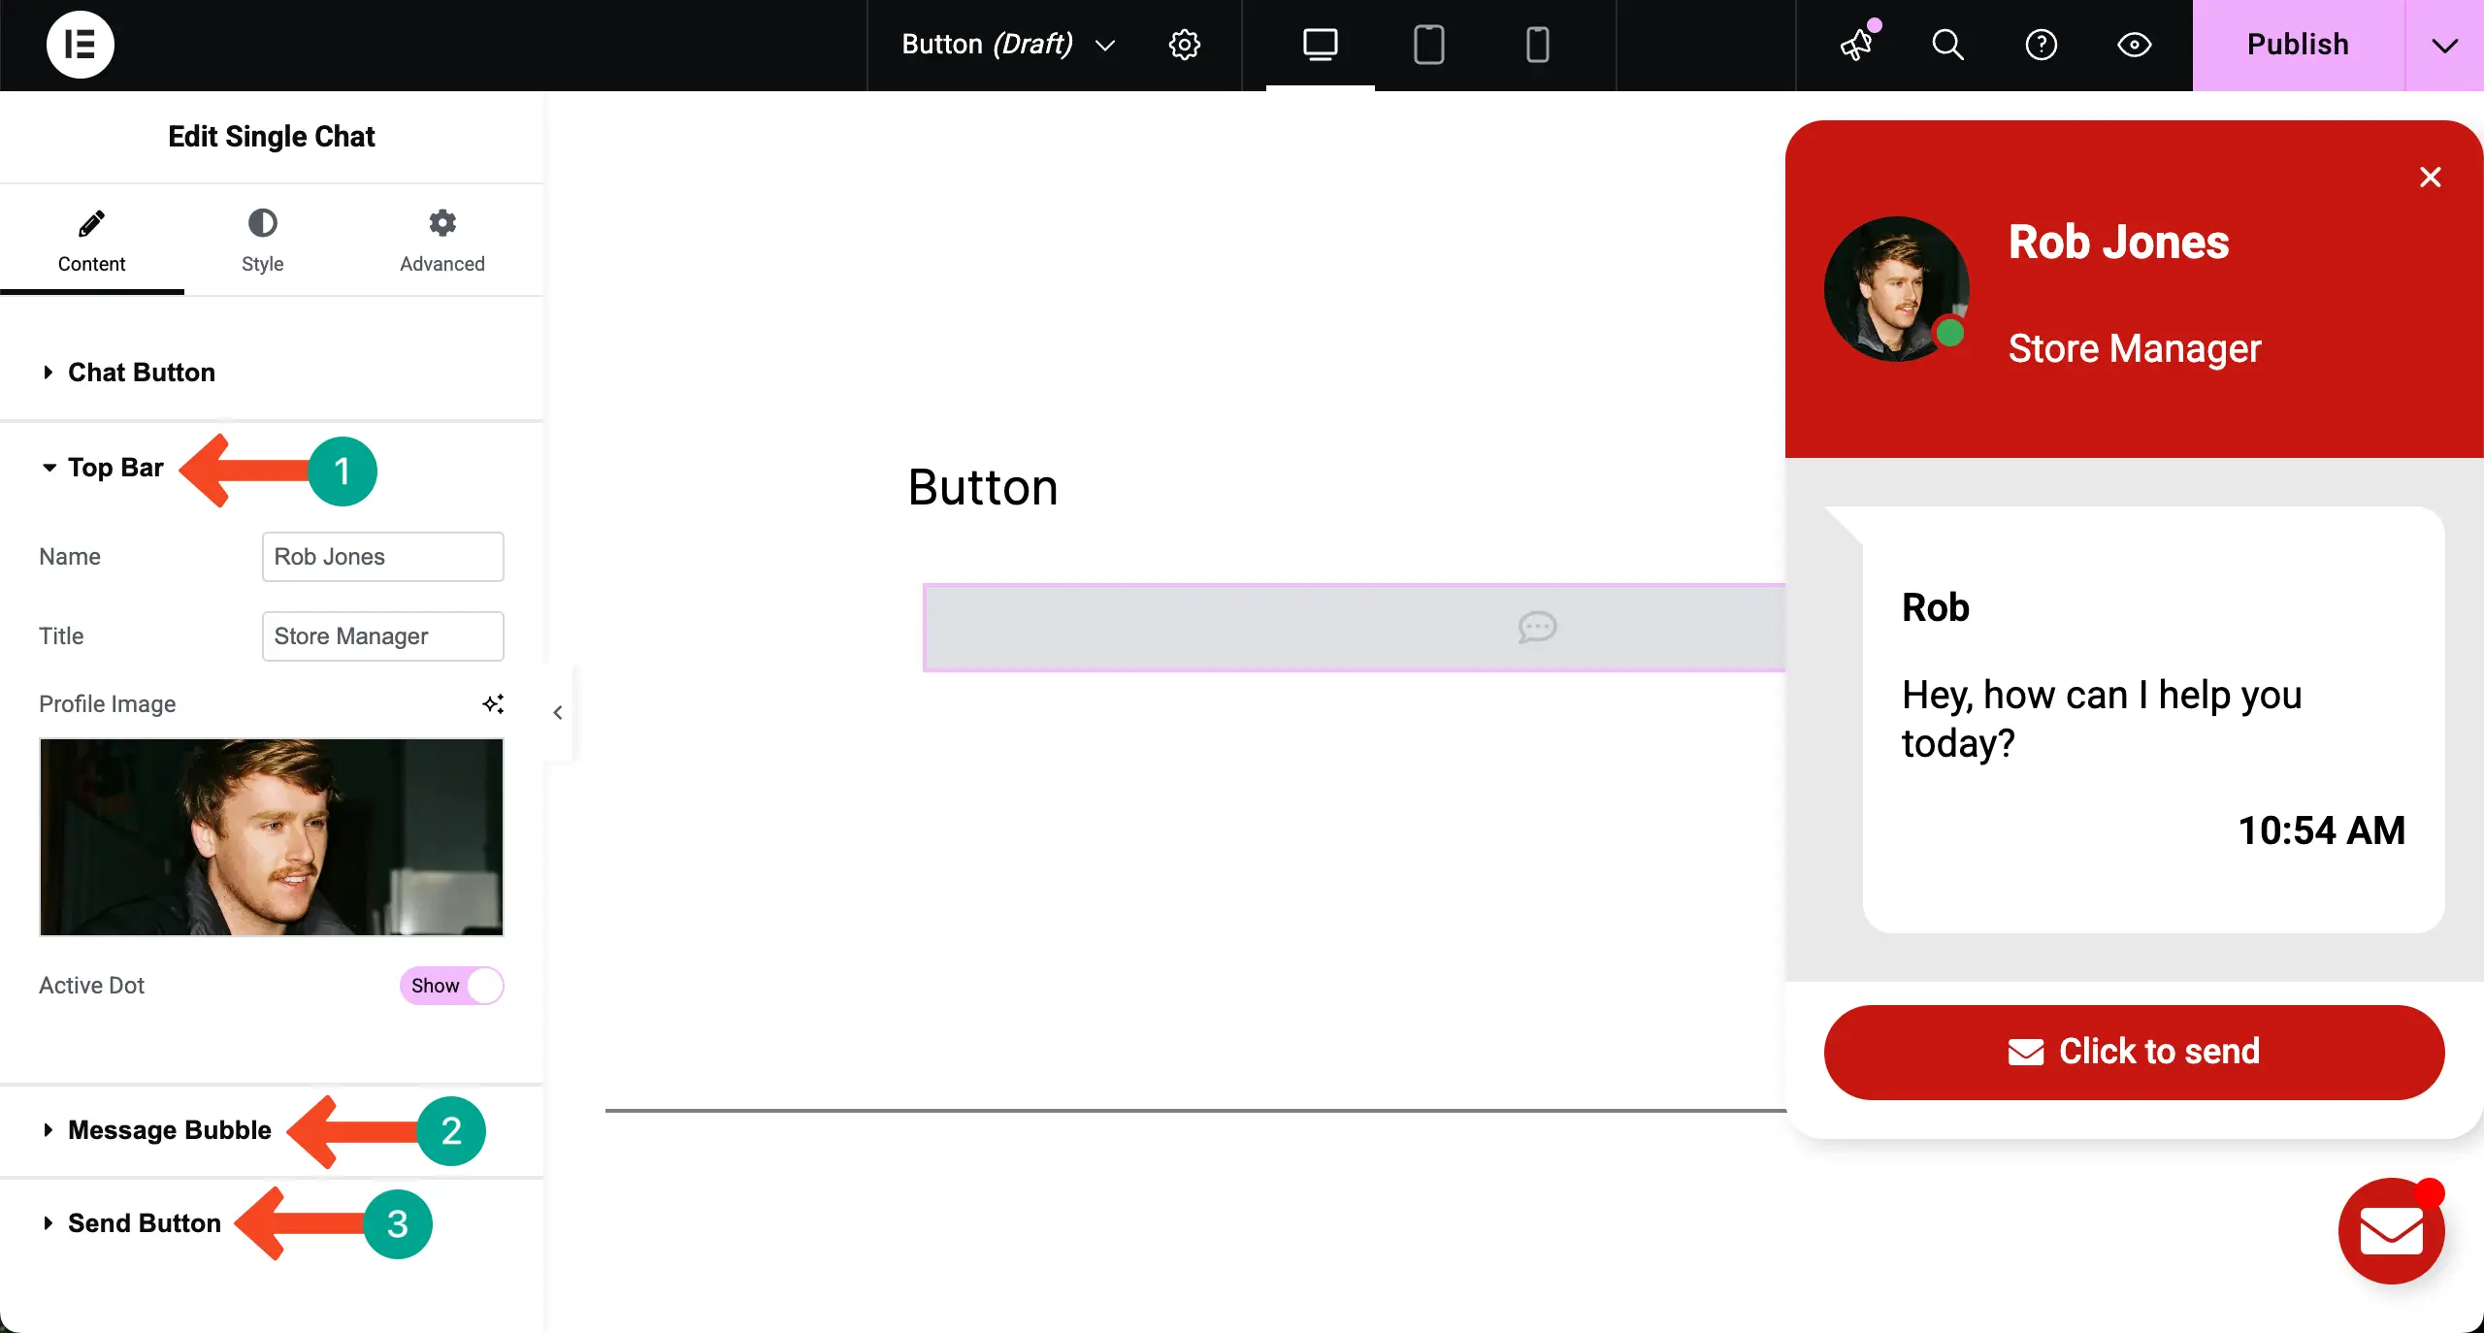2484x1333 pixels.
Task: Click the Name input field
Action: pos(382,557)
